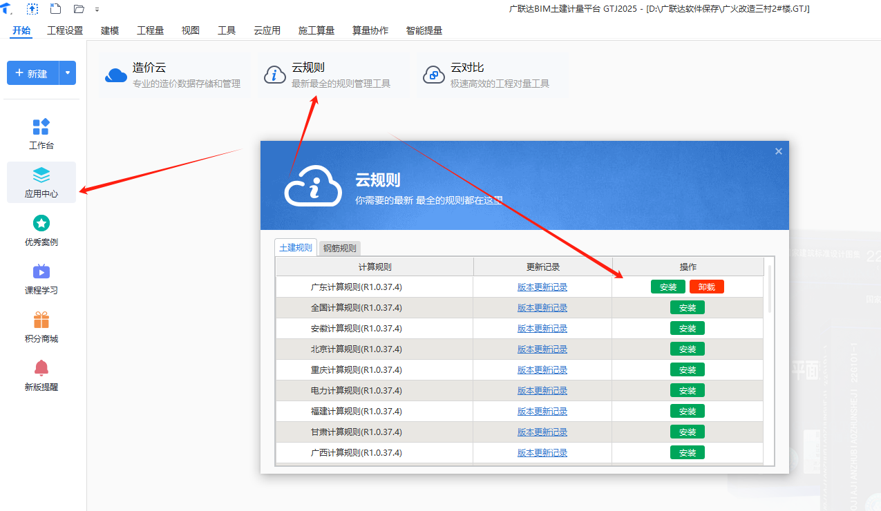Expand the quick access toolbar customize arrow
Screen dimensions: 881x511
[x=97, y=10]
